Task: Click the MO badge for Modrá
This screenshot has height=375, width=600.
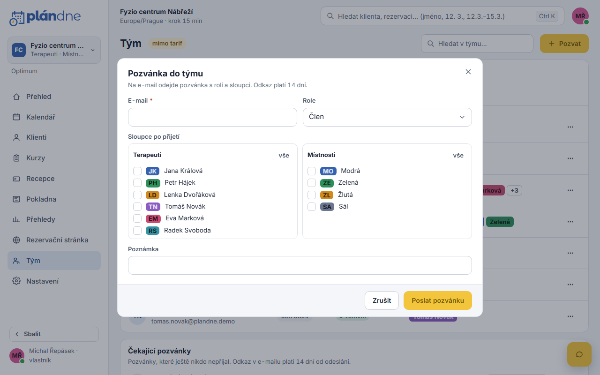Action: pyautogui.click(x=328, y=171)
